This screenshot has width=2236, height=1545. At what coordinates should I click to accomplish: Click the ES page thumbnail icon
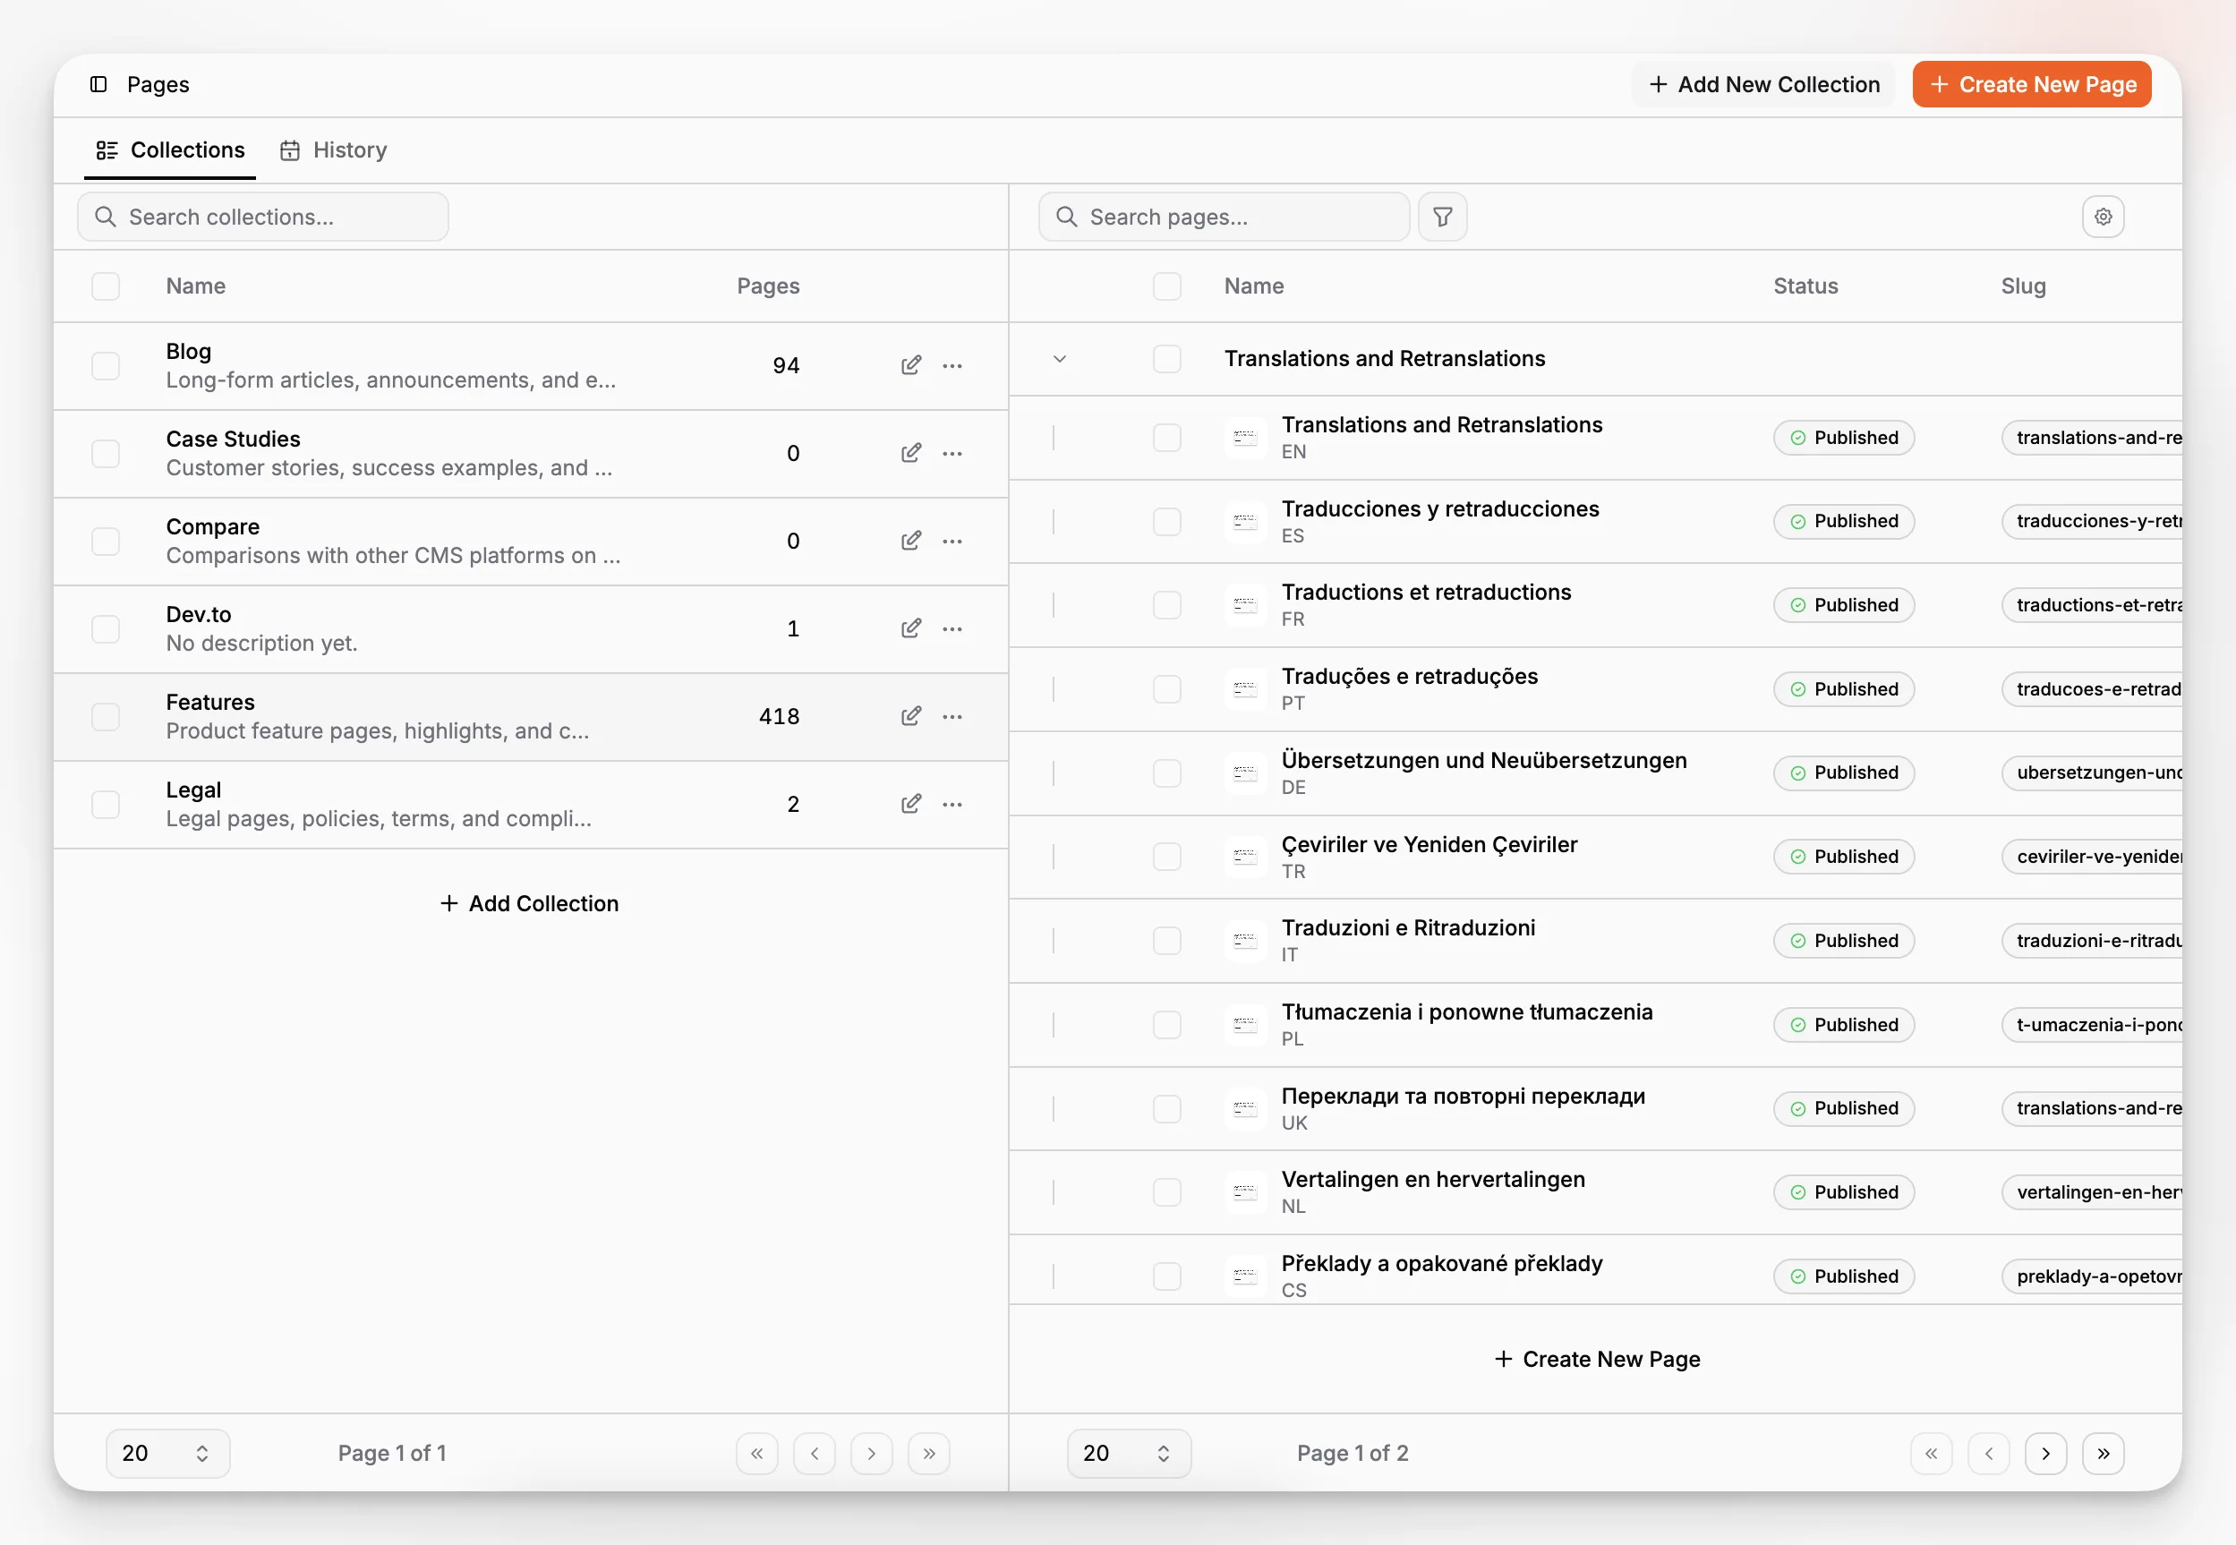[1245, 522]
